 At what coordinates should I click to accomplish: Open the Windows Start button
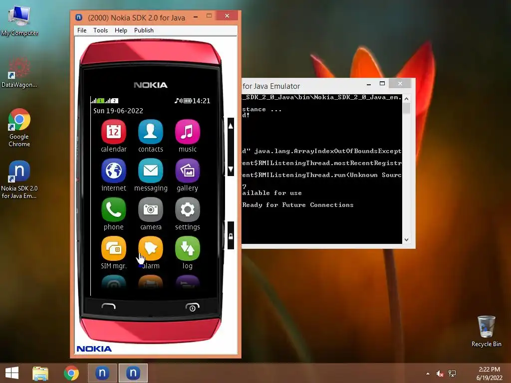tap(12, 373)
